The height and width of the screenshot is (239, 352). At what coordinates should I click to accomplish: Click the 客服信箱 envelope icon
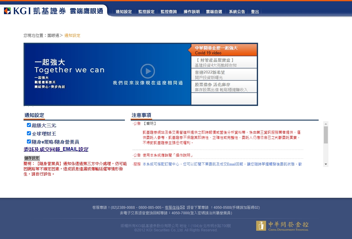coord(182,208)
